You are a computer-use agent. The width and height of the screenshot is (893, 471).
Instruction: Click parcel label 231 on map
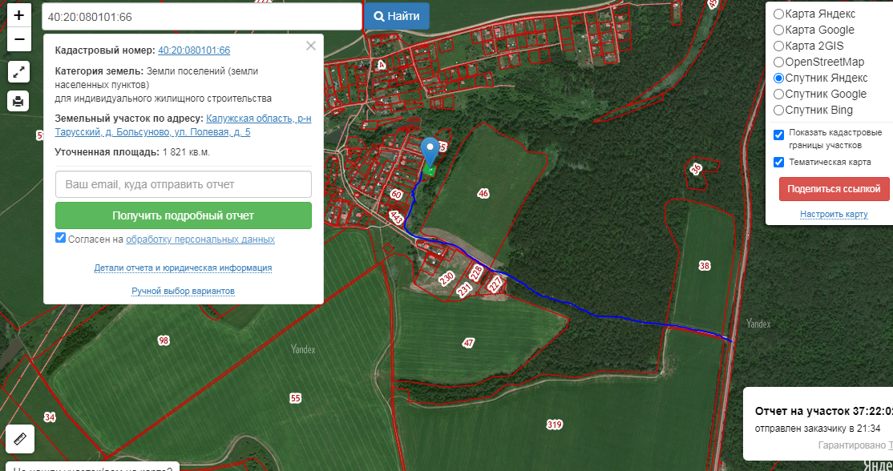pyautogui.click(x=464, y=290)
